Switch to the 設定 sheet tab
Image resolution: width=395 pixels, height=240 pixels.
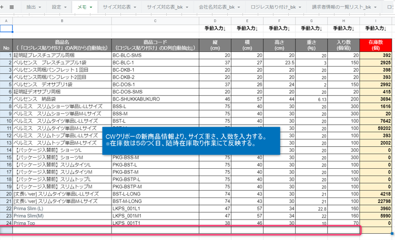point(56,7)
